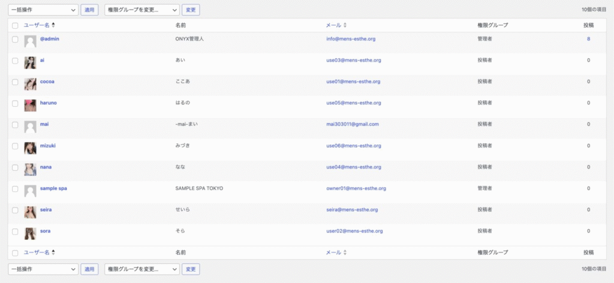Click the sort arrows icon beside top メール header
Image resolution: width=614 pixels, height=283 pixels.
point(345,25)
